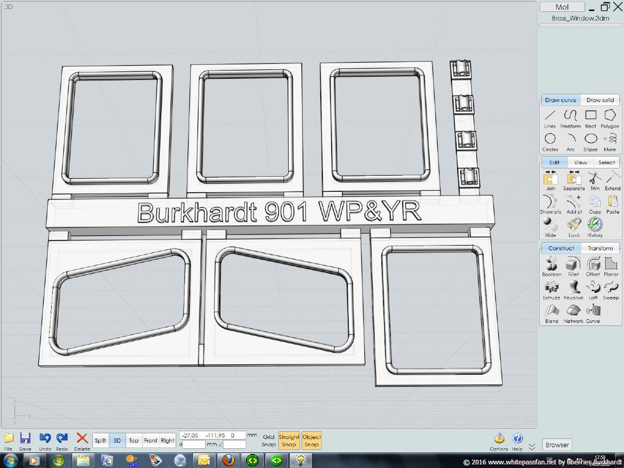This screenshot has width=624, height=468.
Task: Switch viewport to Right view
Action: tap(167, 441)
